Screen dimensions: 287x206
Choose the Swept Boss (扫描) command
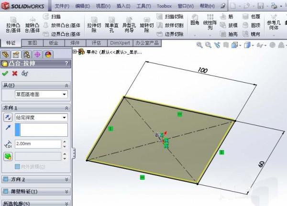point(52,17)
